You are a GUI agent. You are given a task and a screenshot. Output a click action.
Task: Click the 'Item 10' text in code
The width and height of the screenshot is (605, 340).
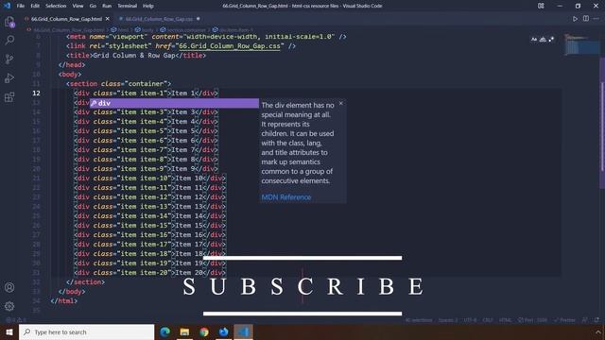(189, 178)
